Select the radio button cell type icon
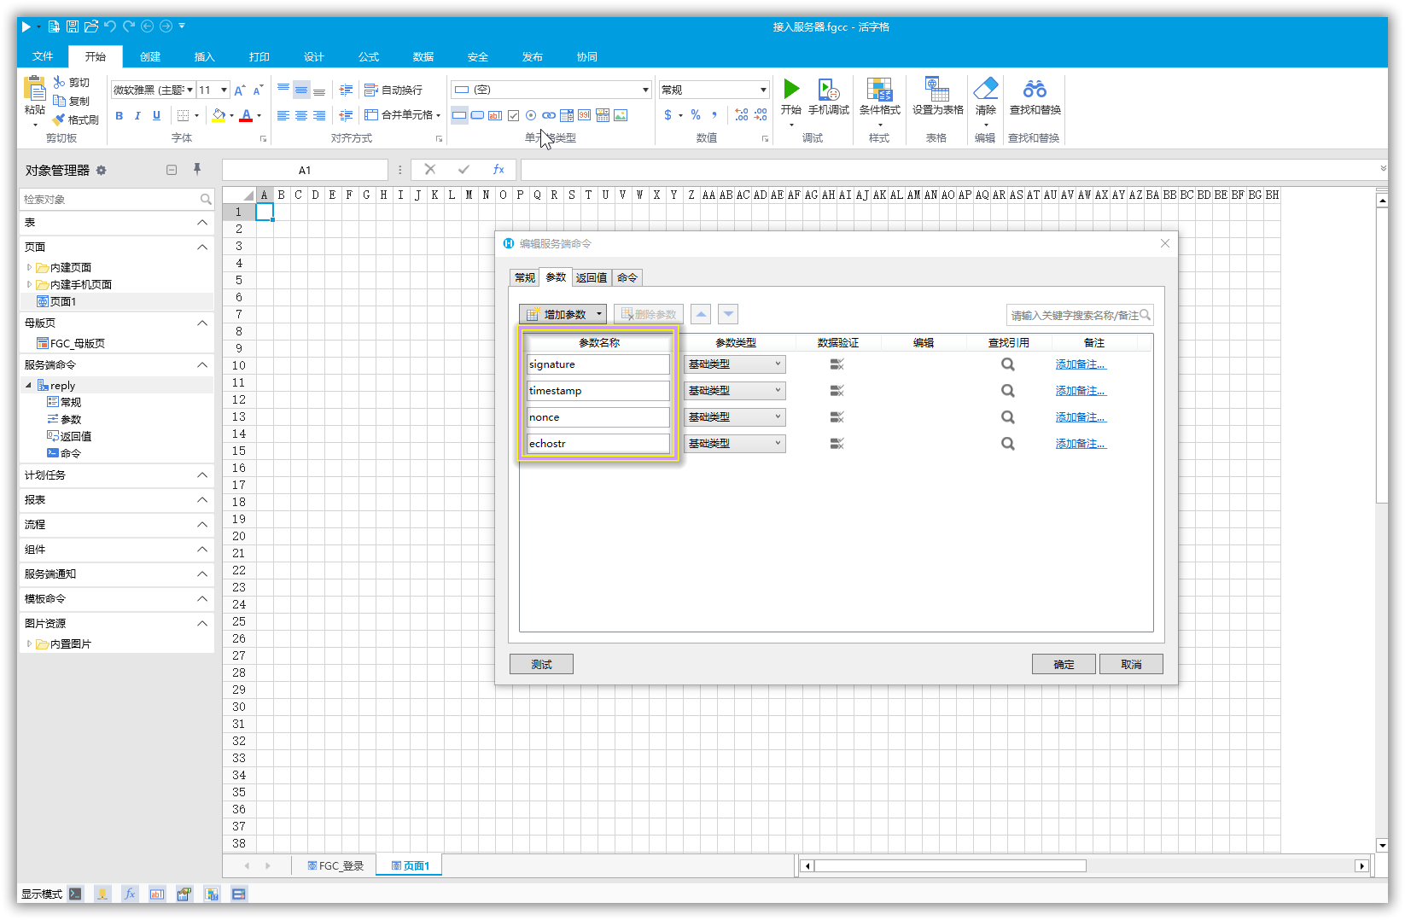This screenshot has height=920, width=1405. (531, 115)
